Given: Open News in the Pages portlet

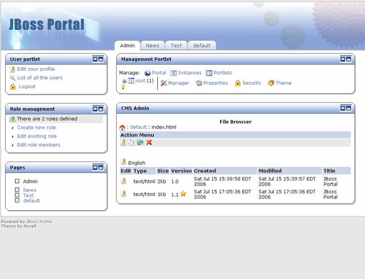Looking at the screenshot, I should tap(30, 190).
